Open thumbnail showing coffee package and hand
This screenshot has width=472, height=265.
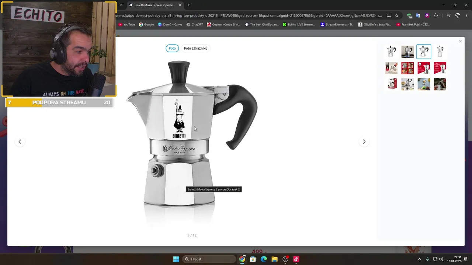pos(391,68)
